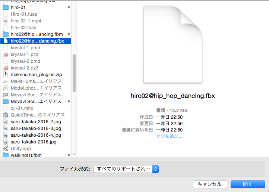The width and height of the screenshot is (269, 192).
Task: Click the hiro-01 folder icon
Action: click(x=6, y=7)
